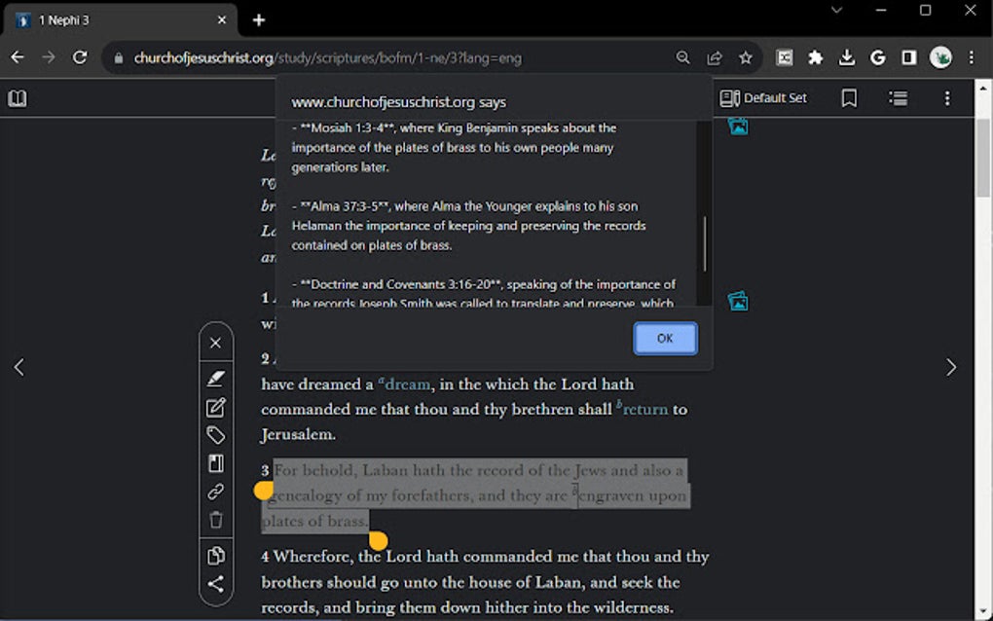Open the scriptures library panel
This screenshot has width=993, height=621.
tap(18, 98)
